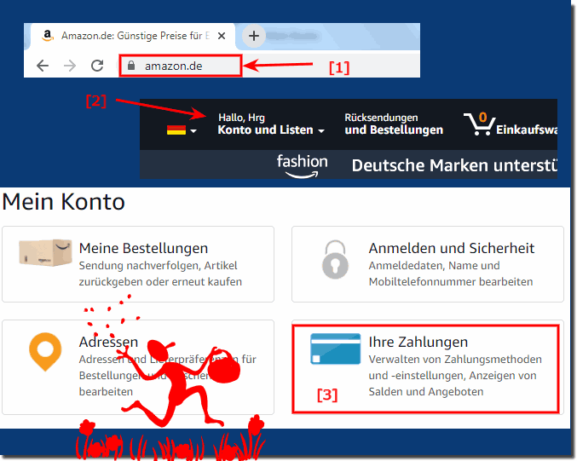Open the Ihre Zahlungen card
577x461 pixels.
coord(426,369)
